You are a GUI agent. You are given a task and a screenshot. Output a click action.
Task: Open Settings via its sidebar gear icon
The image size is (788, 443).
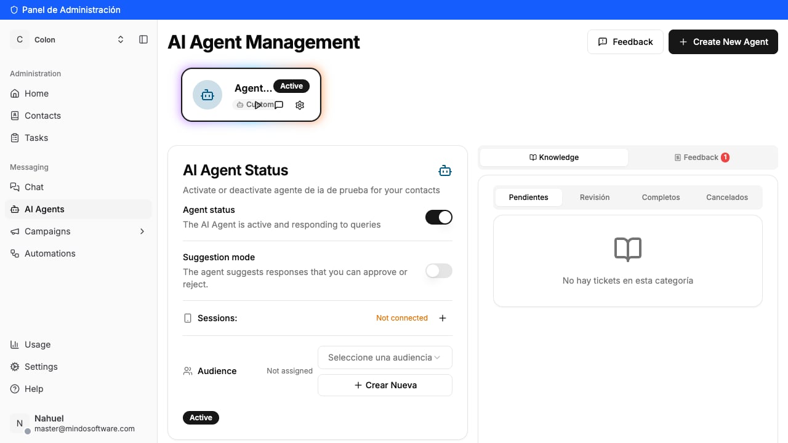point(15,367)
